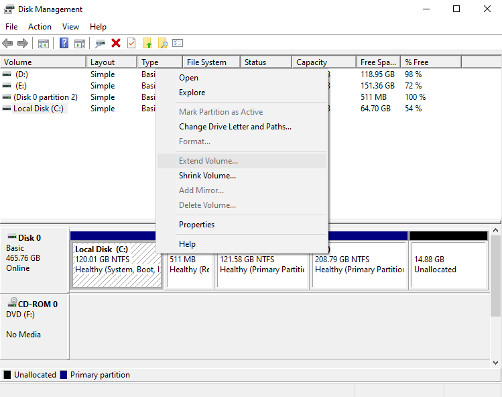Sort by the Status column header
Image resolution: width=502 pixels, height=397 pixels.
pos(266,62)
